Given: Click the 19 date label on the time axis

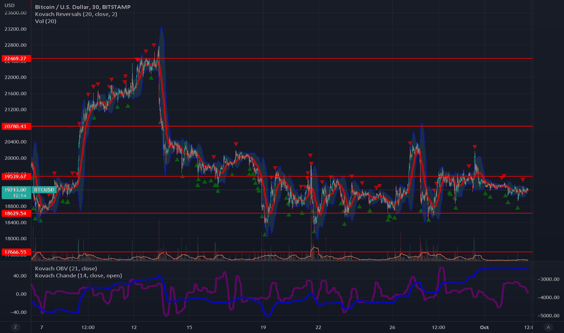Looking at the screenshot, I should [263, 327].
